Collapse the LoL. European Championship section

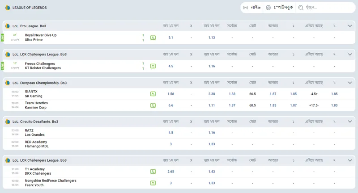coord(350,83)
